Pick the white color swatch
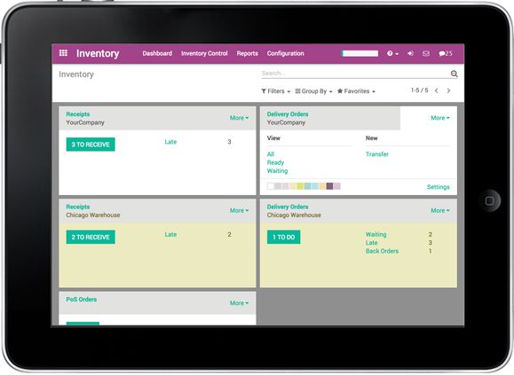 271,186
